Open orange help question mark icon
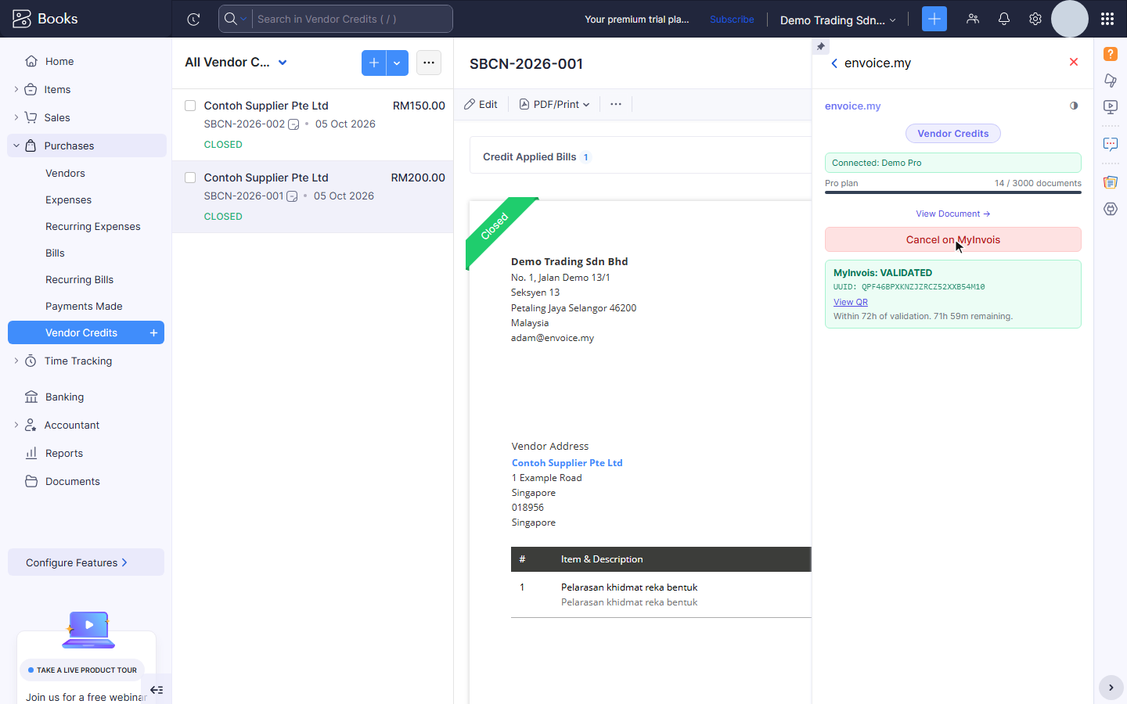 [x=1111, y=54]
